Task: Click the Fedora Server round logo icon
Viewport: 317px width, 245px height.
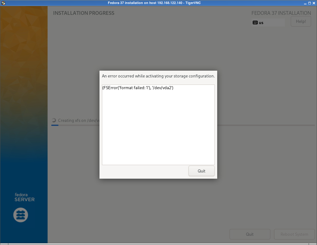Action: pyautogui.click(x=21, y=215)
